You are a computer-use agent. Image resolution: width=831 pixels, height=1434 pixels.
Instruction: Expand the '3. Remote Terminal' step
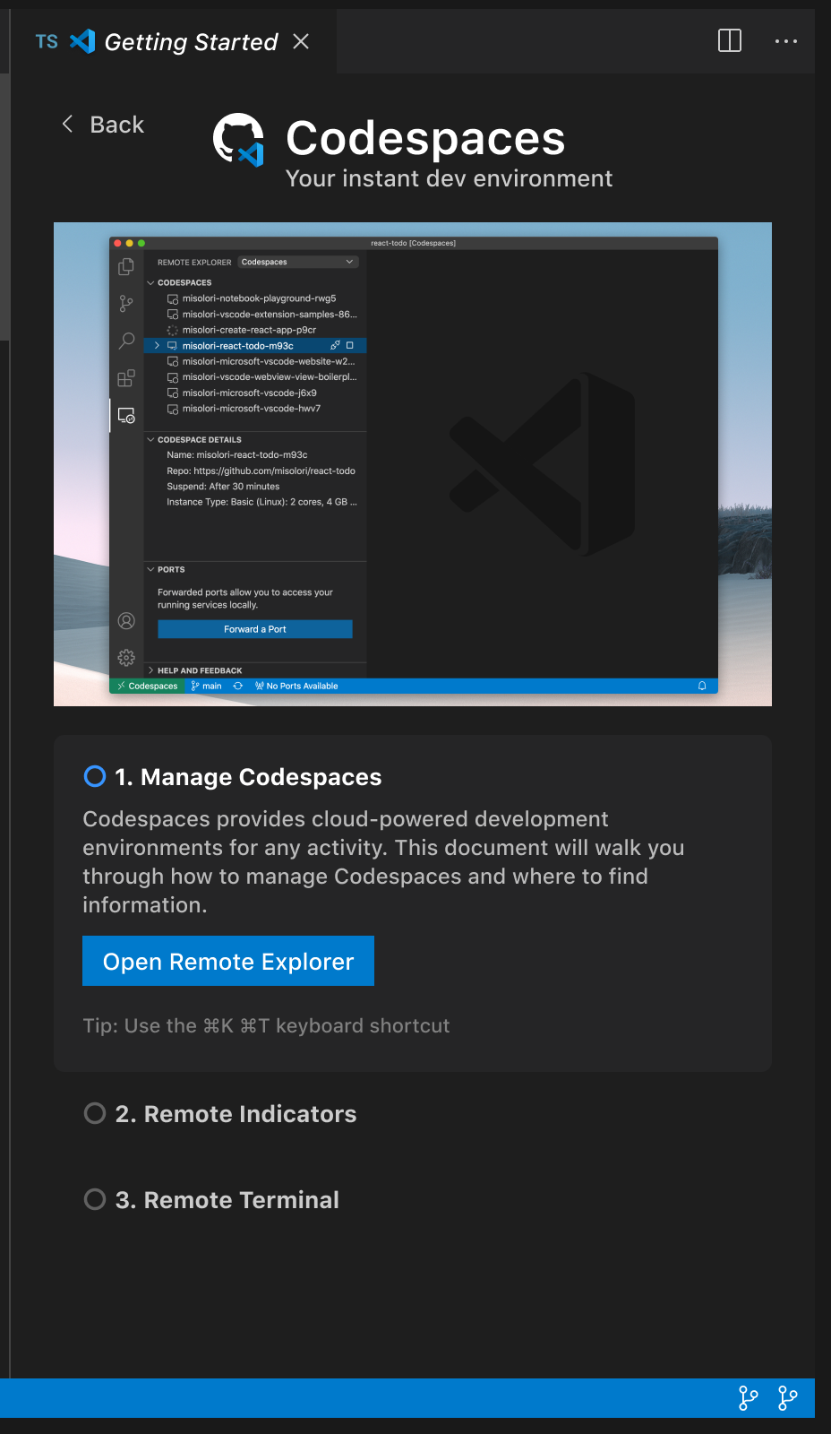click(227, 1200)
